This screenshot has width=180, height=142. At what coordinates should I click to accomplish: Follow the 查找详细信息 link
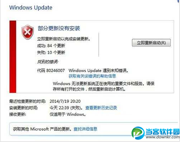click(x=86, y=129)
